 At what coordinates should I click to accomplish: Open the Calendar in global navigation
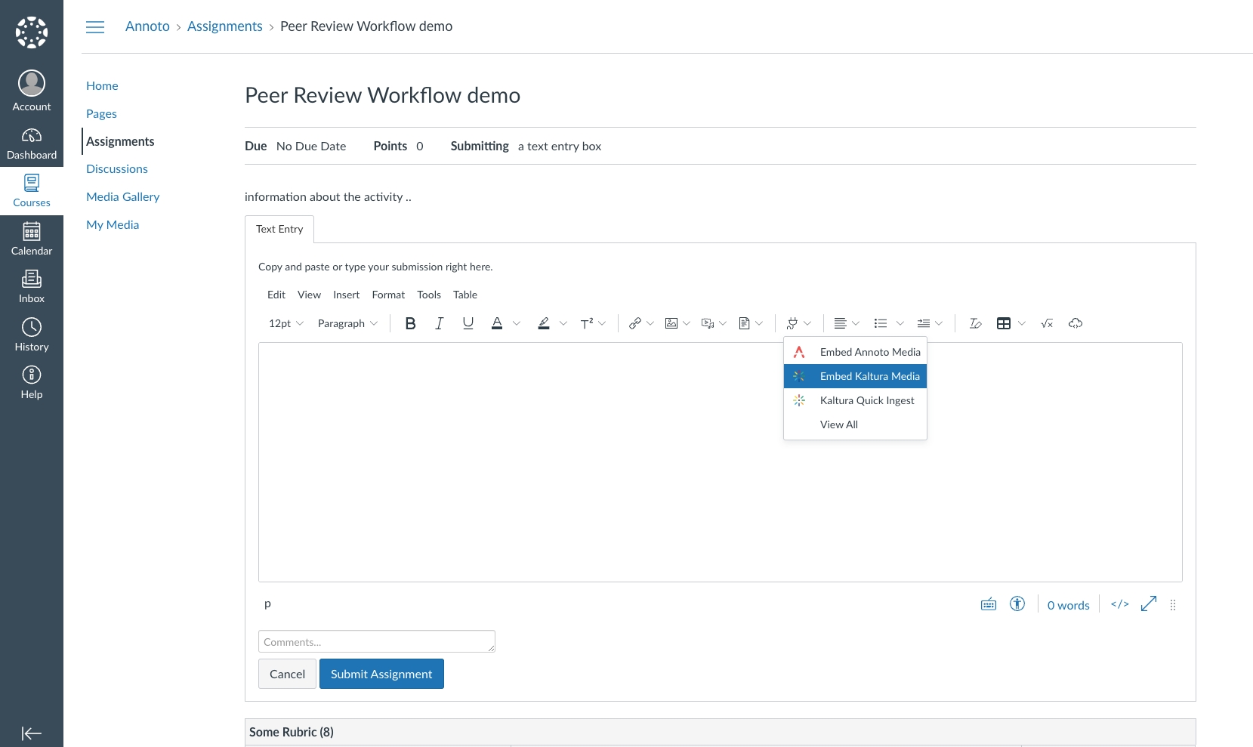pos(32,239)
